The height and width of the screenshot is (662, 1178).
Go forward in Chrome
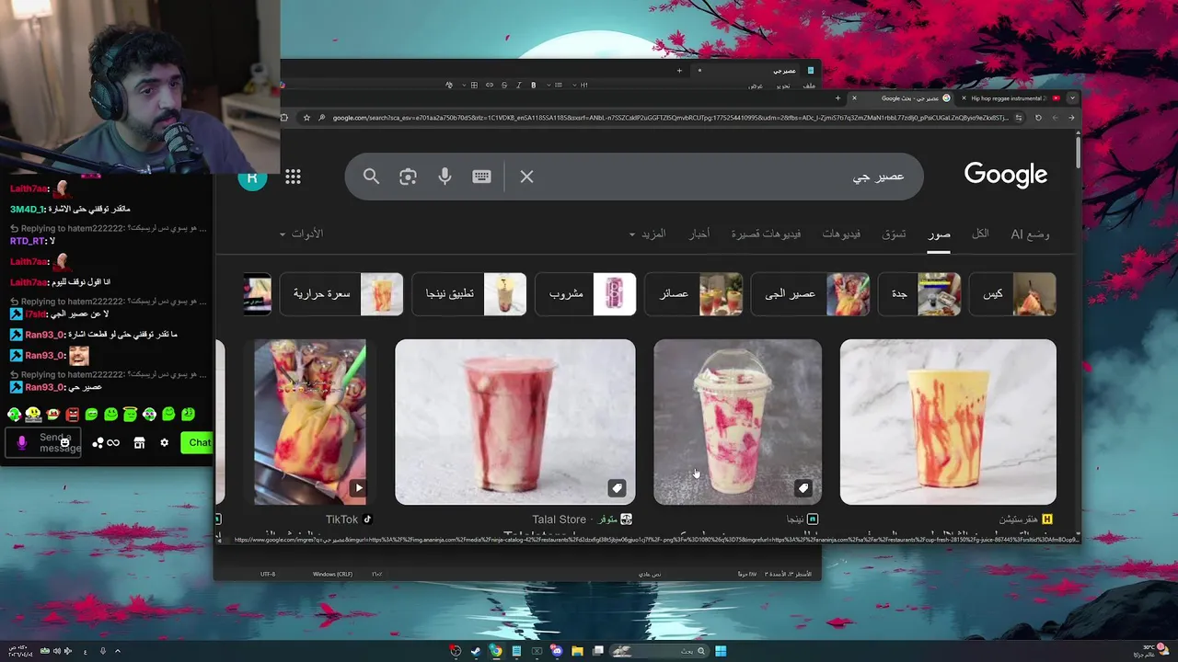[x=1055, y=118]
